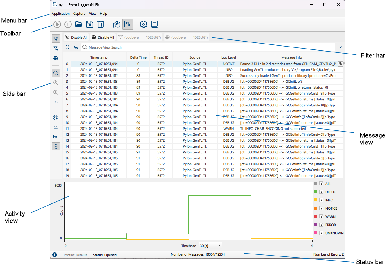The height and width of the screenshot is (265, 387).
Task: Toggle the WARN series checkbox
Action: 321,217
